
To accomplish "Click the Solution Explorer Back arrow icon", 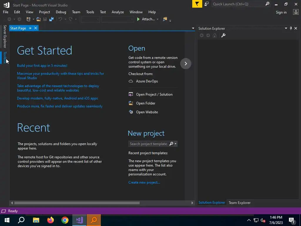I will click(x=202, y=35).
